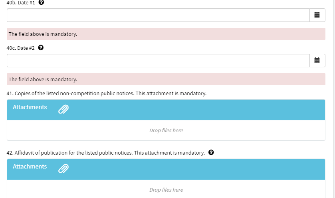The width and height of the screenshot is (335, 198).
Task: Click the item 42 affidavit of publication label text
Action: 106,153
